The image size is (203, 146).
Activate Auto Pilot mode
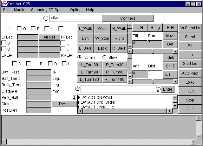190,73
